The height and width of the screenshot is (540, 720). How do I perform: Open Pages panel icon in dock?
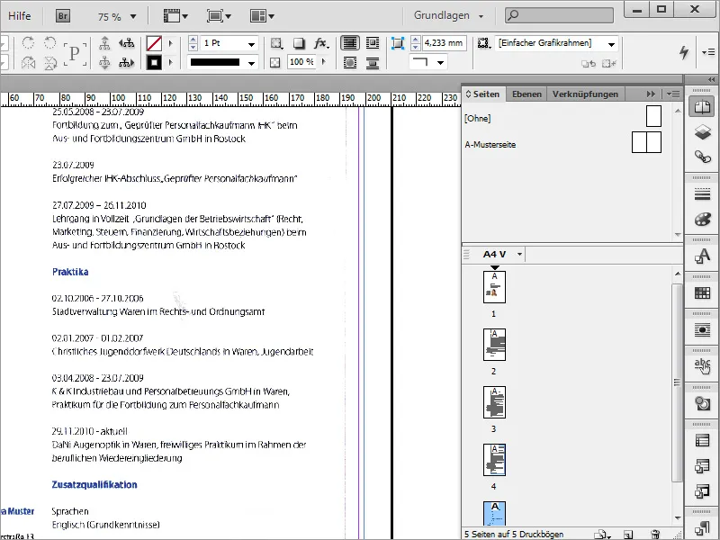(x=702, y=107)
